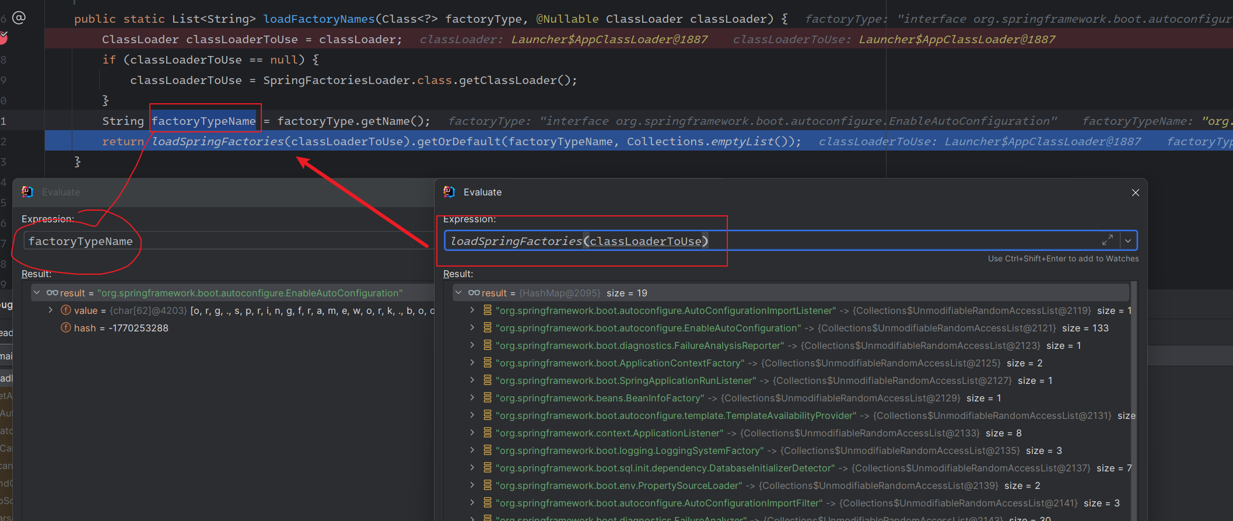This screenshot has width=1233, height=521.
Task: Select the "org.springframework.context.ApplicationListener" key text
Action: (610, 433)
